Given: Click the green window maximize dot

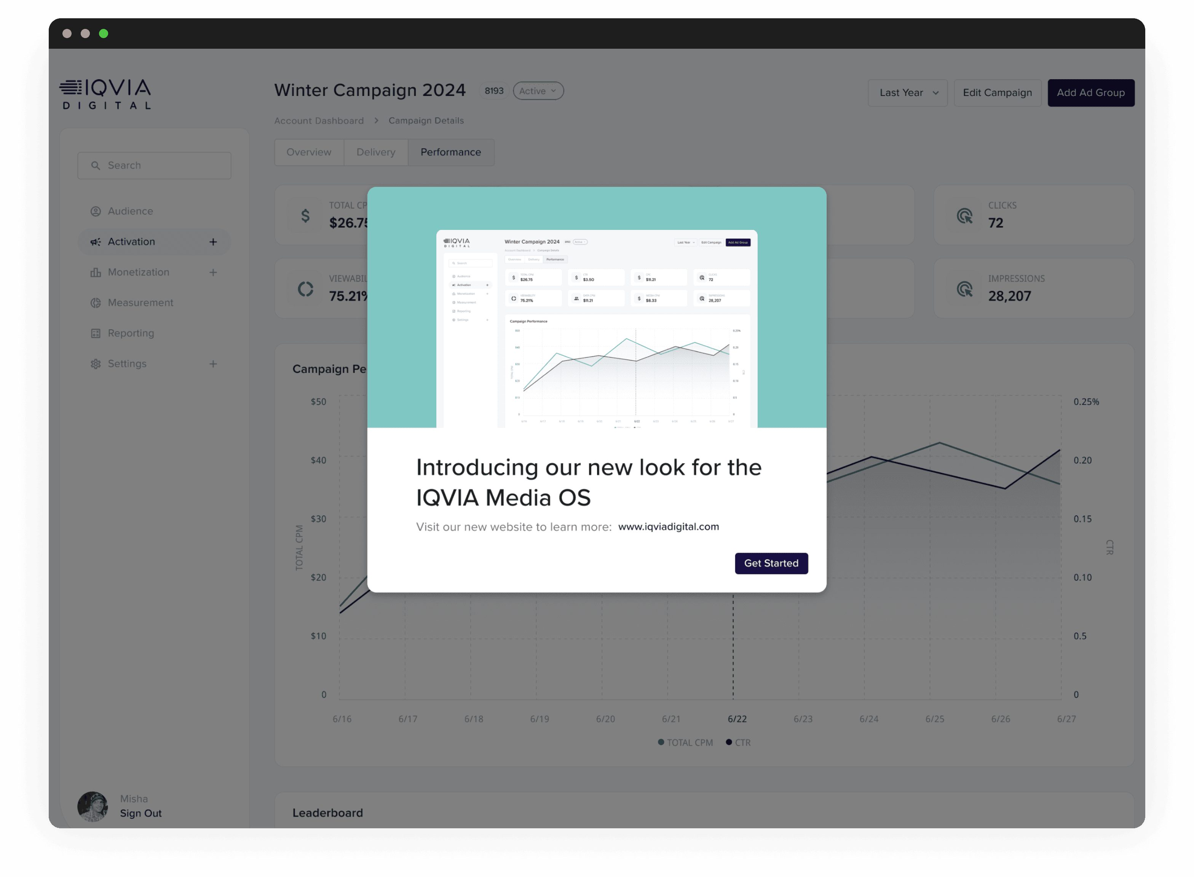Looking at the screenshot, I should click(x=104, y=33).
